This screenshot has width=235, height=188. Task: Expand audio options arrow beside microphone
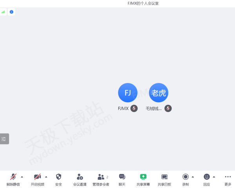(x=22, y=177)
